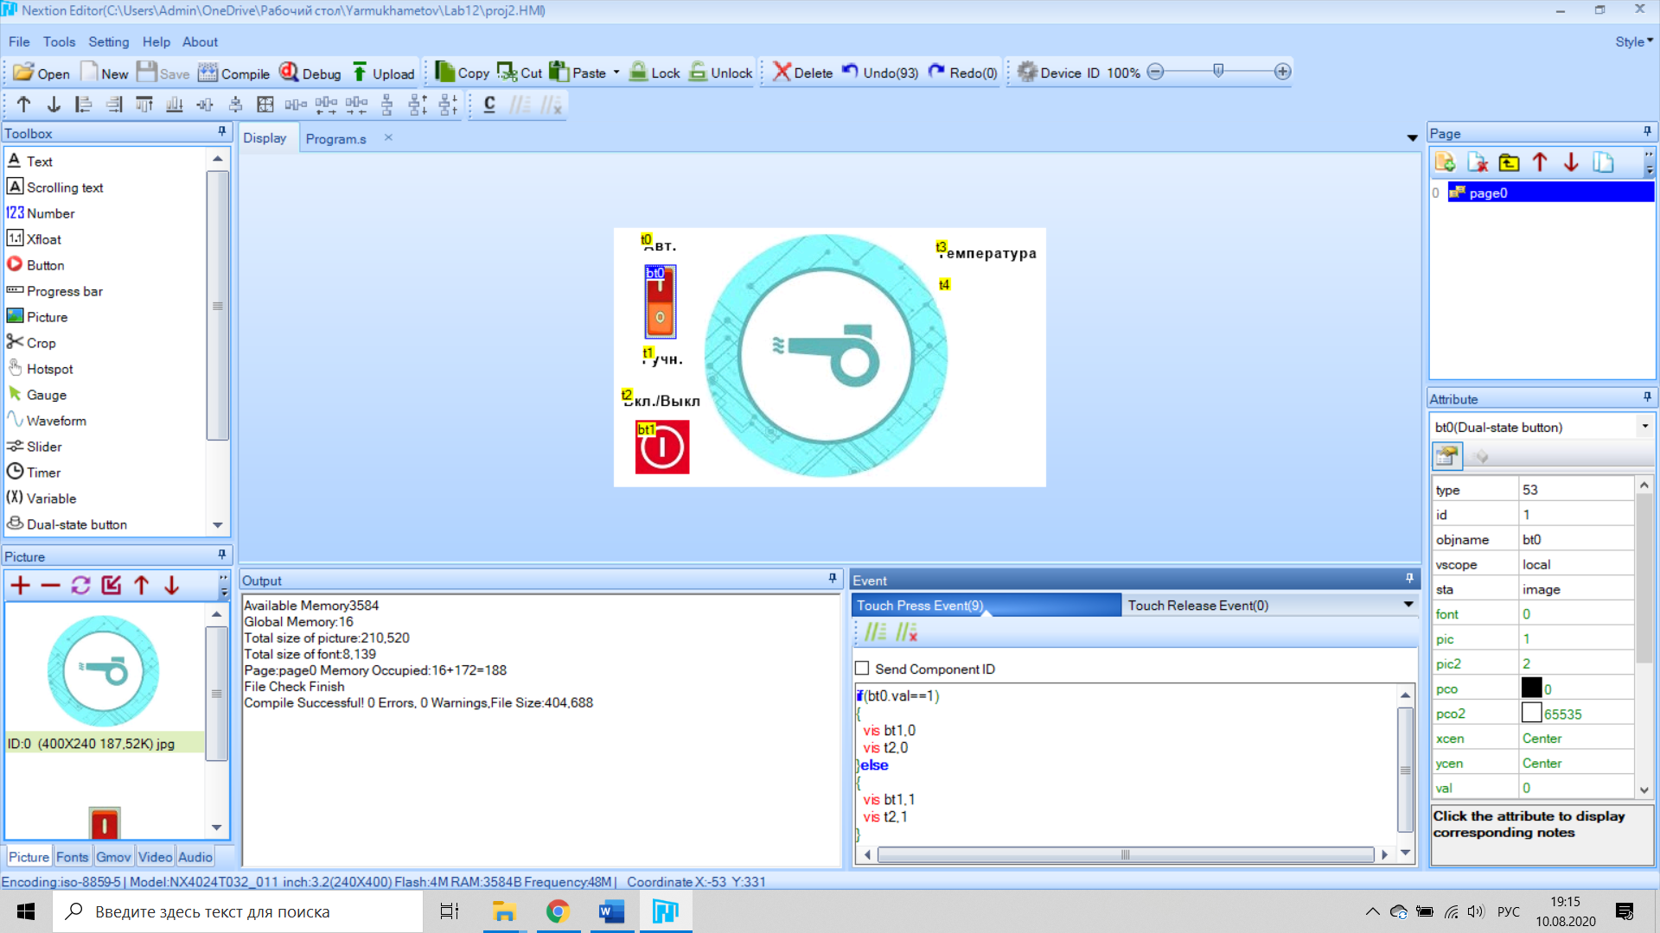Add a new picture with plus icon

pyautogui.click(x=20, y=586)
